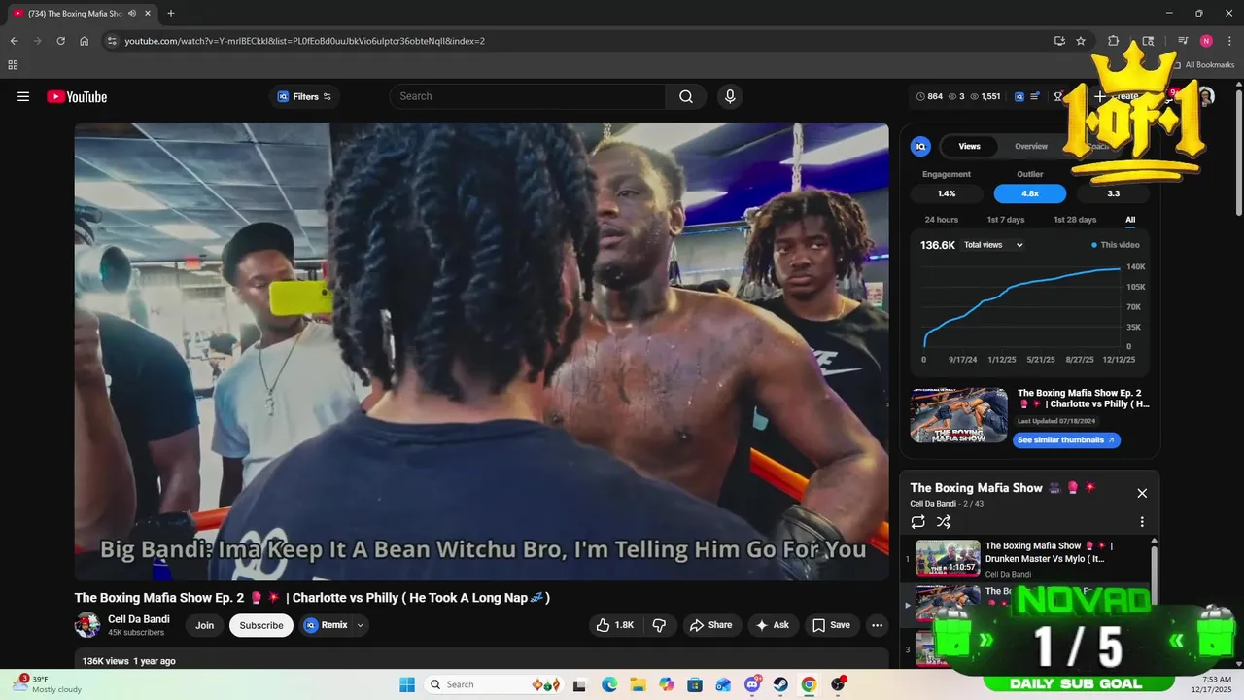The width and height of the screenshot is (1244, 700).
Task: Select the Engagement 1.4% pill
Action: coord(947,193)
